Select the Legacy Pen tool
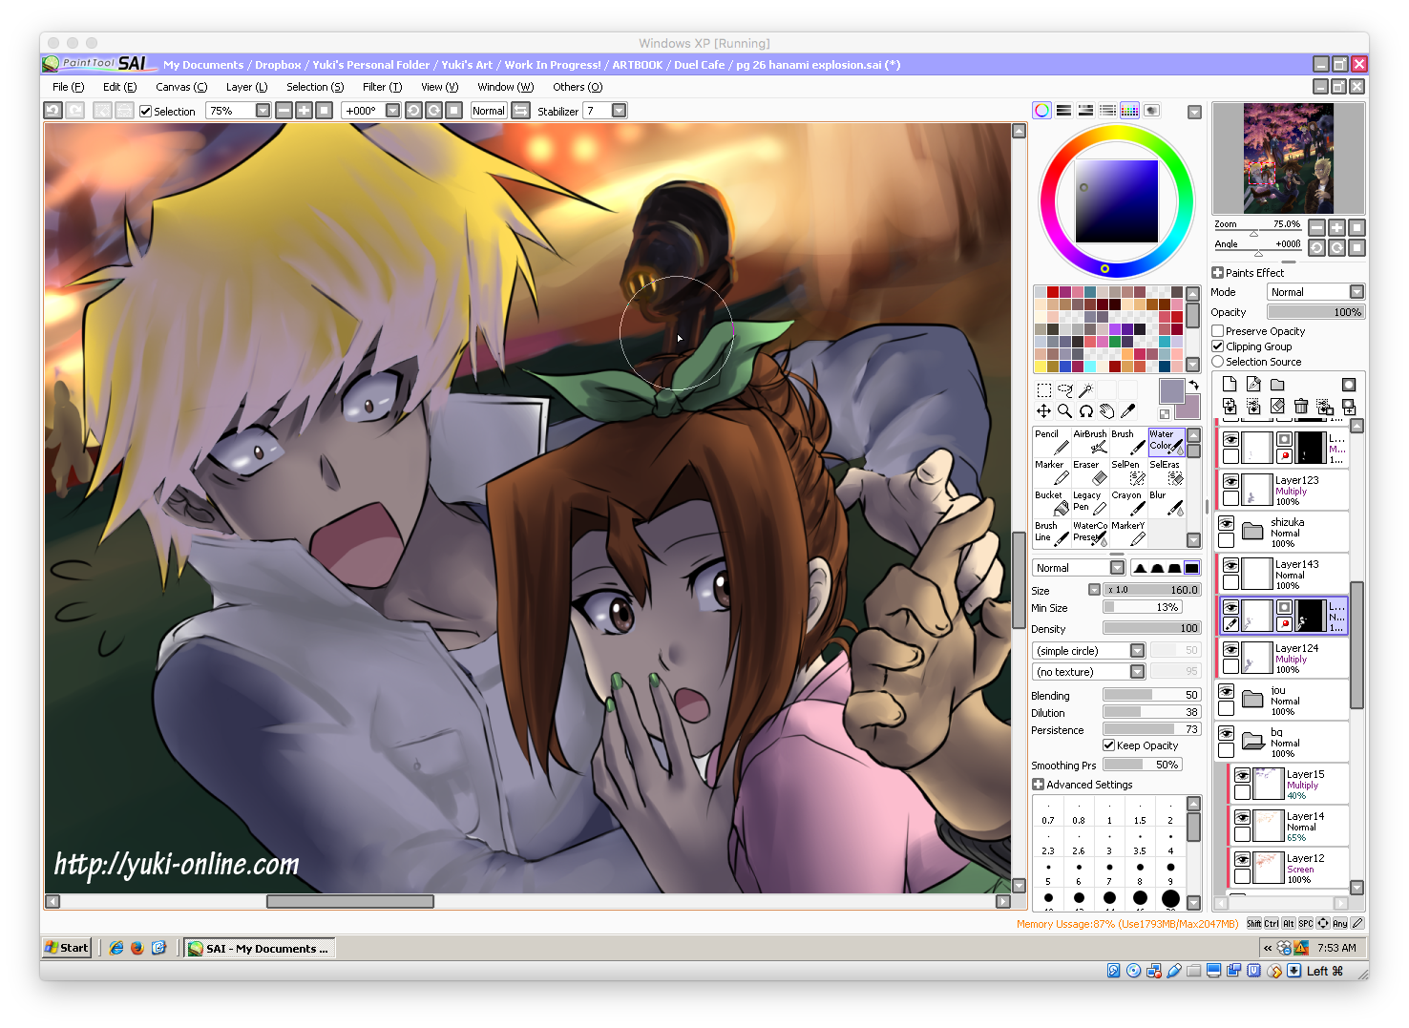The height and width of the screenshot is (1028, 1409). pos(1090,503)
